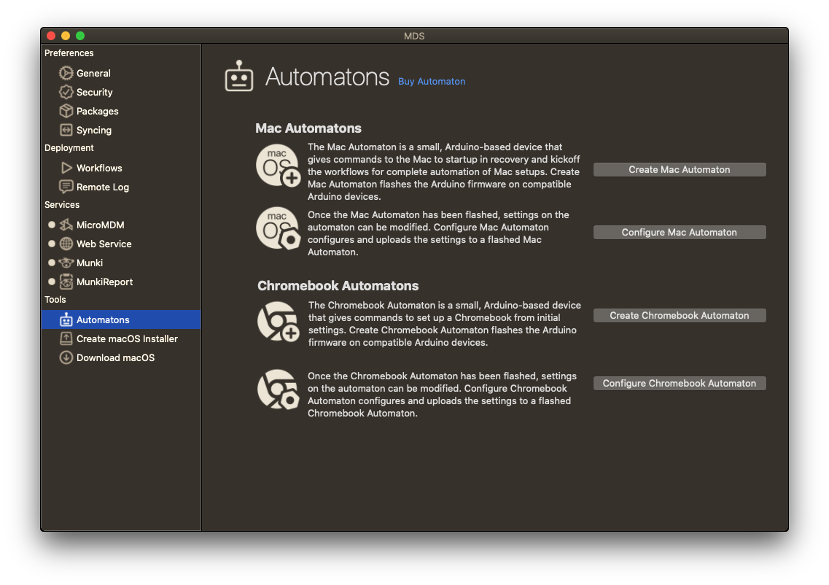Click the MunkiReport status indicator dot
The height and width of the screenshot is (585, 829).
coord(51,282)
